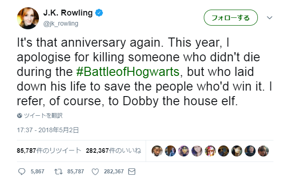Retweet this tweet using the retweet icon
This screenshot has width=289, height=183.
[58, 172]
